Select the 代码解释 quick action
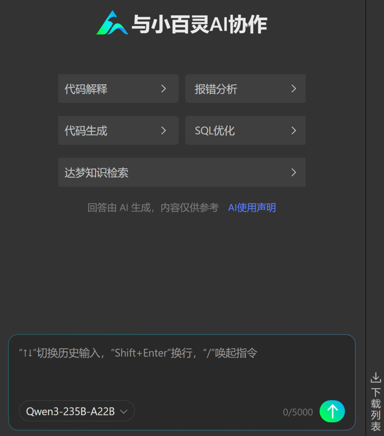Screen dimensions: 384x436 tap(118, 89)
